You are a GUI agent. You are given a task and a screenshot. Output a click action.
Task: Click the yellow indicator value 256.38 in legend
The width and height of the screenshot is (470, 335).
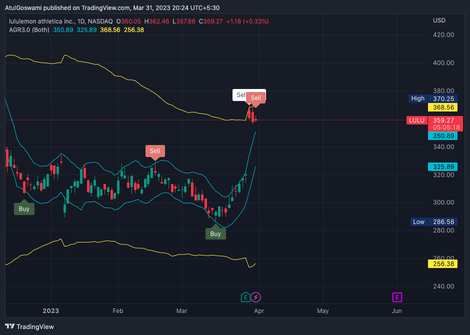(134, 30)
